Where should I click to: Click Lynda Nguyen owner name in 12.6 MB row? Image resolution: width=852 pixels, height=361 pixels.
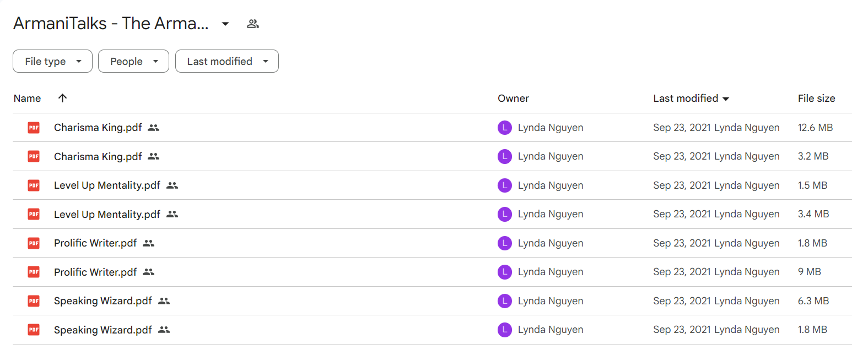[x=551, y=128]
